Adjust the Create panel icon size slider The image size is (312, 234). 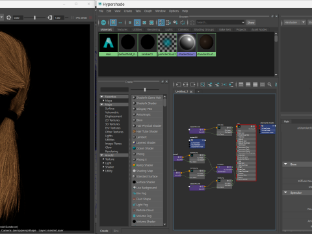tap(145, 90)
